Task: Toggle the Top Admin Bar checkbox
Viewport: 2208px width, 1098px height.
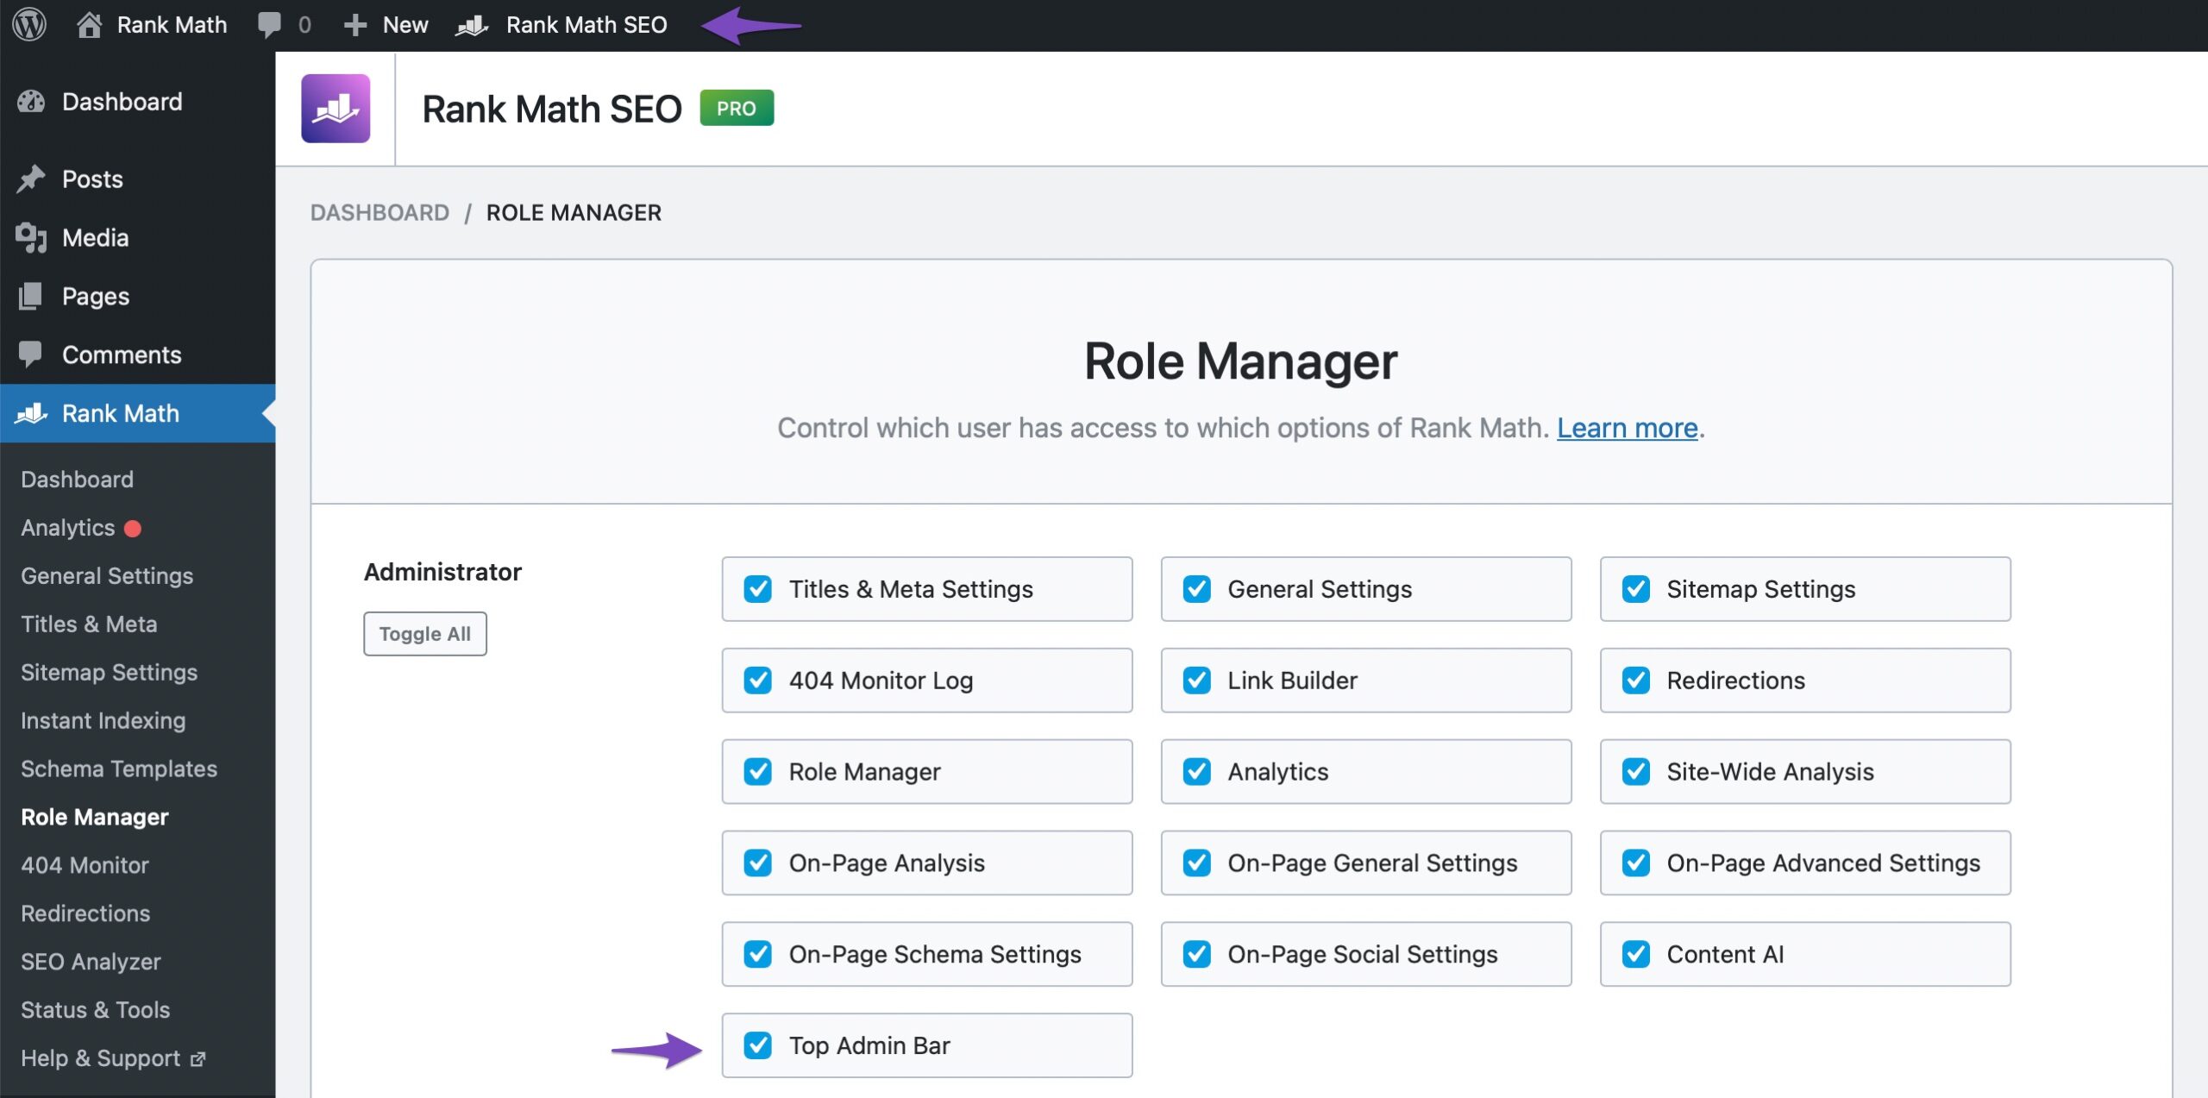Action: 757,1045
